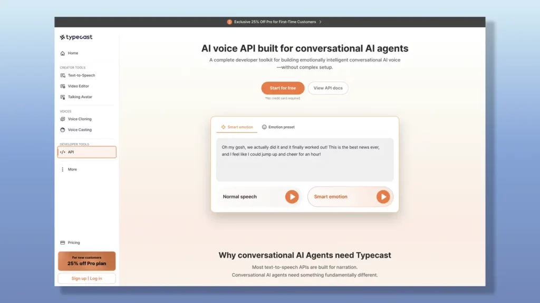540x303 pixels.
Task: Select the Smart emotion tab
Action: [237, 127]
